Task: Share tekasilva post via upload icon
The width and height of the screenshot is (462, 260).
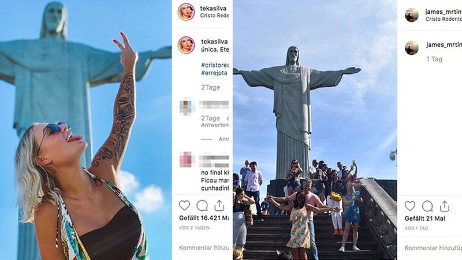Action: tap(219, 206)
